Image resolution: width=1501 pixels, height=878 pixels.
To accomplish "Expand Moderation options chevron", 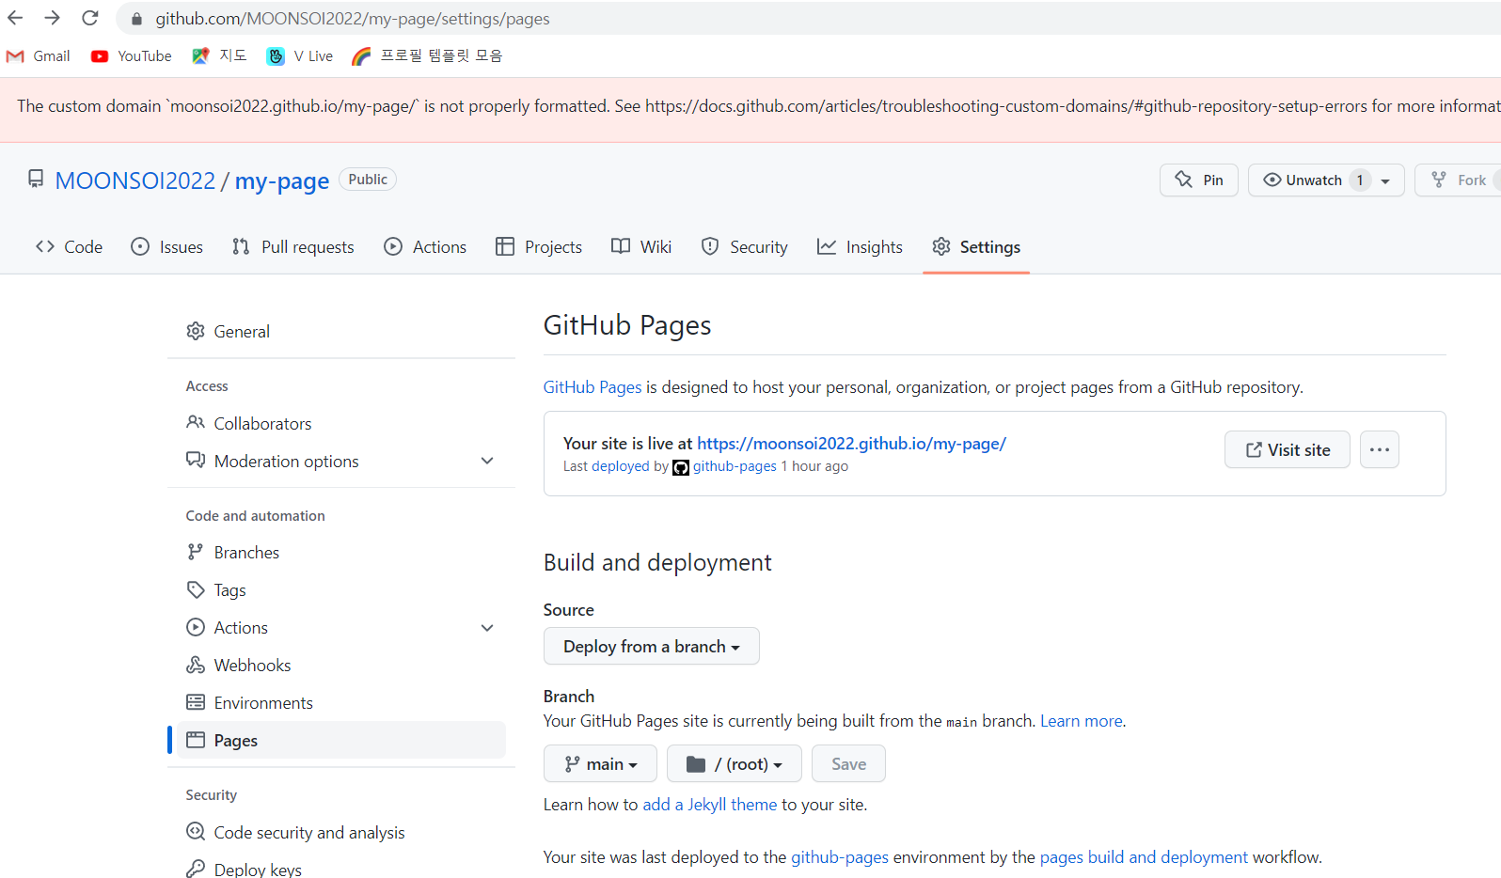I will (x=487, y=461).
